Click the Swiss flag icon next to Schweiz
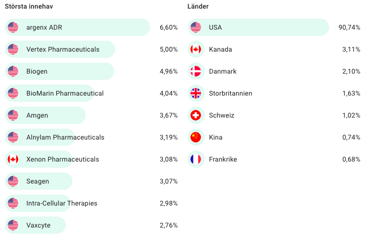 [196, 115]
